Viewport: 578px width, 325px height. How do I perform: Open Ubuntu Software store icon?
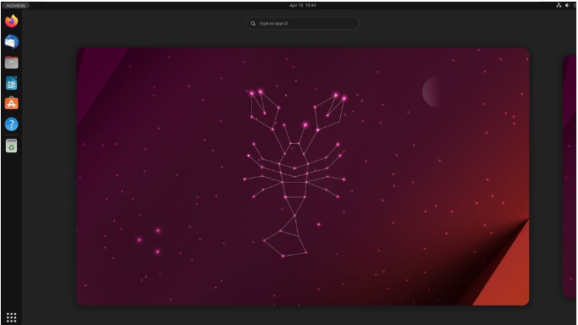[x=12, y=103]
